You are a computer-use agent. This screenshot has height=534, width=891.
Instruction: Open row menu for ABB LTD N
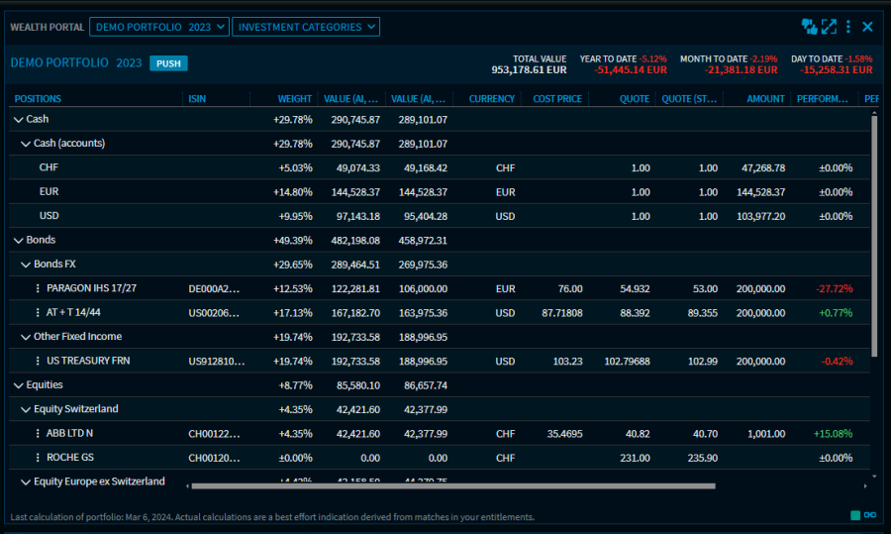click(39, 434)
